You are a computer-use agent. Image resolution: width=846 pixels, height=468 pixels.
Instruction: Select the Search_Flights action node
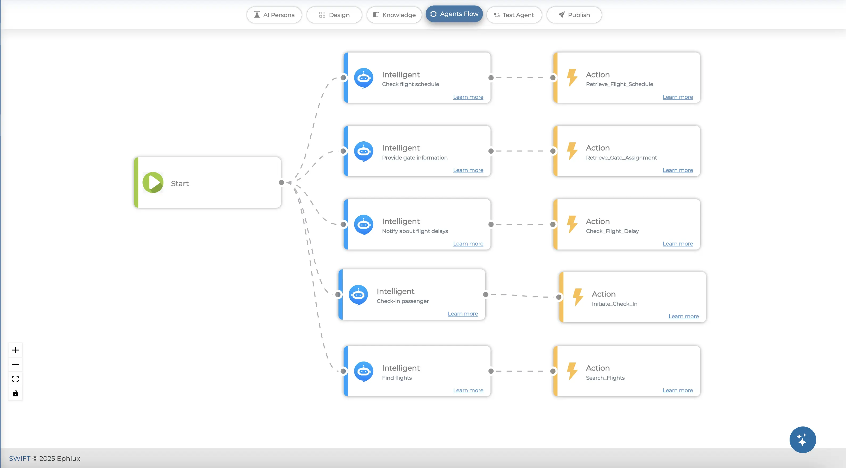627,371
